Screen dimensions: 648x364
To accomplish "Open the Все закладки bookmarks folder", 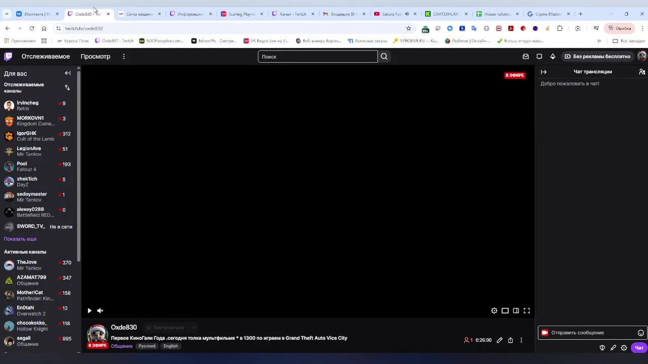I will point(628,41).
